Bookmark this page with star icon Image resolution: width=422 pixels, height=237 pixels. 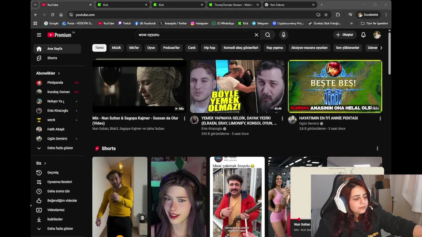(326, 15)
